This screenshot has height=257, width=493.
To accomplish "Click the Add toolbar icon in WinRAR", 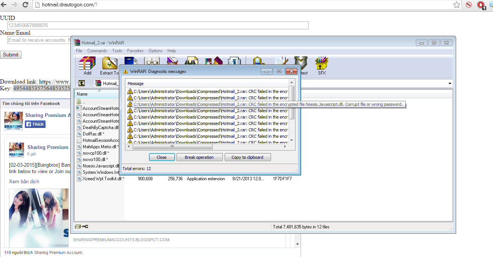I will point(87,65).
